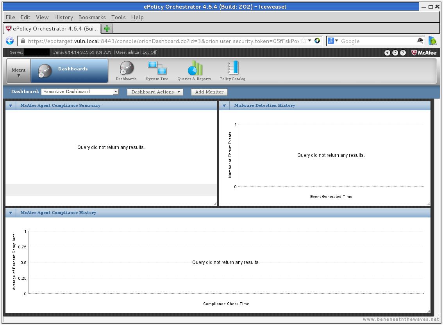This screenshot has width=443, height=325.
Task: Click the Server label in the header
Action: pos(16,52)
